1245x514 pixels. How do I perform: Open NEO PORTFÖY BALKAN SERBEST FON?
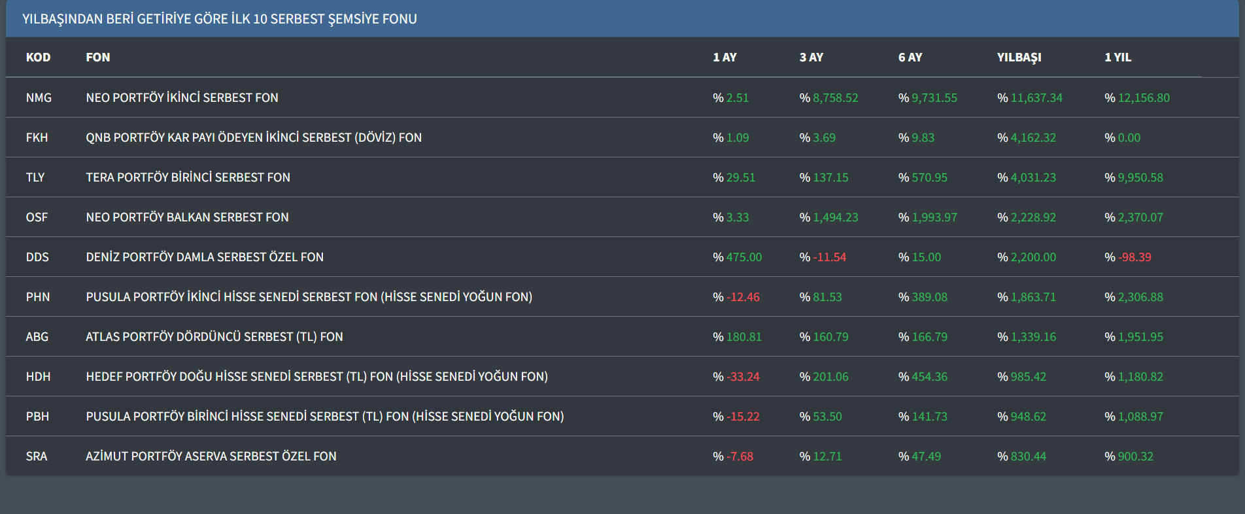pyautogui.click(x=187, y=217)
